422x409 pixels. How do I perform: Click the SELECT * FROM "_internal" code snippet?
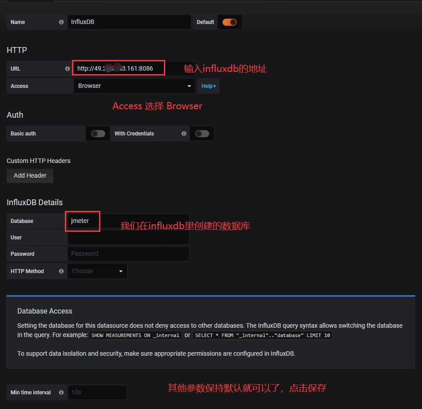click(263, 335)
